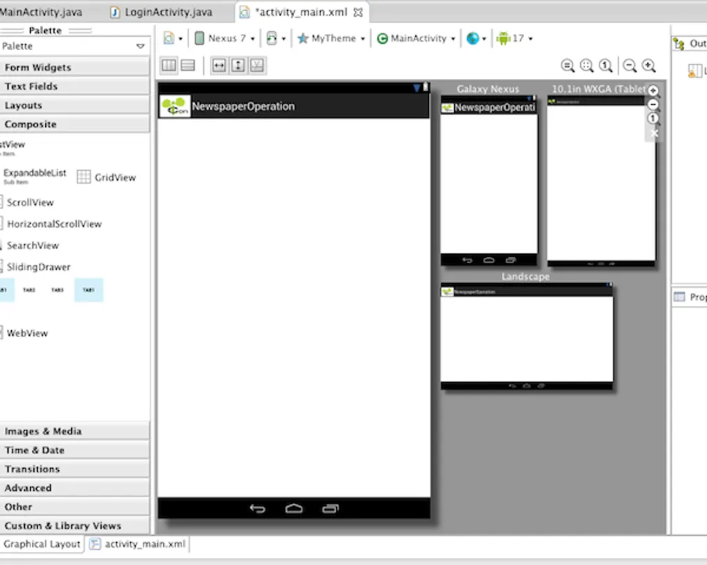Screen dimensions: 707x565
Task: Click the close X on preview overlay
Action: click(x=654, y=133)
